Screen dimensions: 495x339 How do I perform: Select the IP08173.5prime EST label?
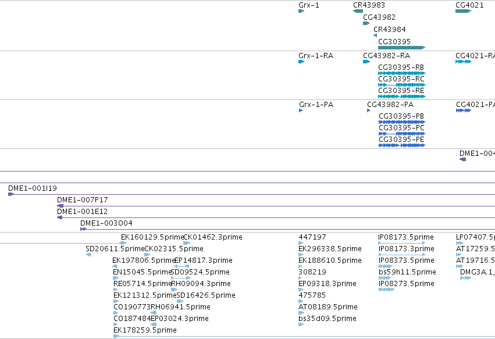point(406,237)
